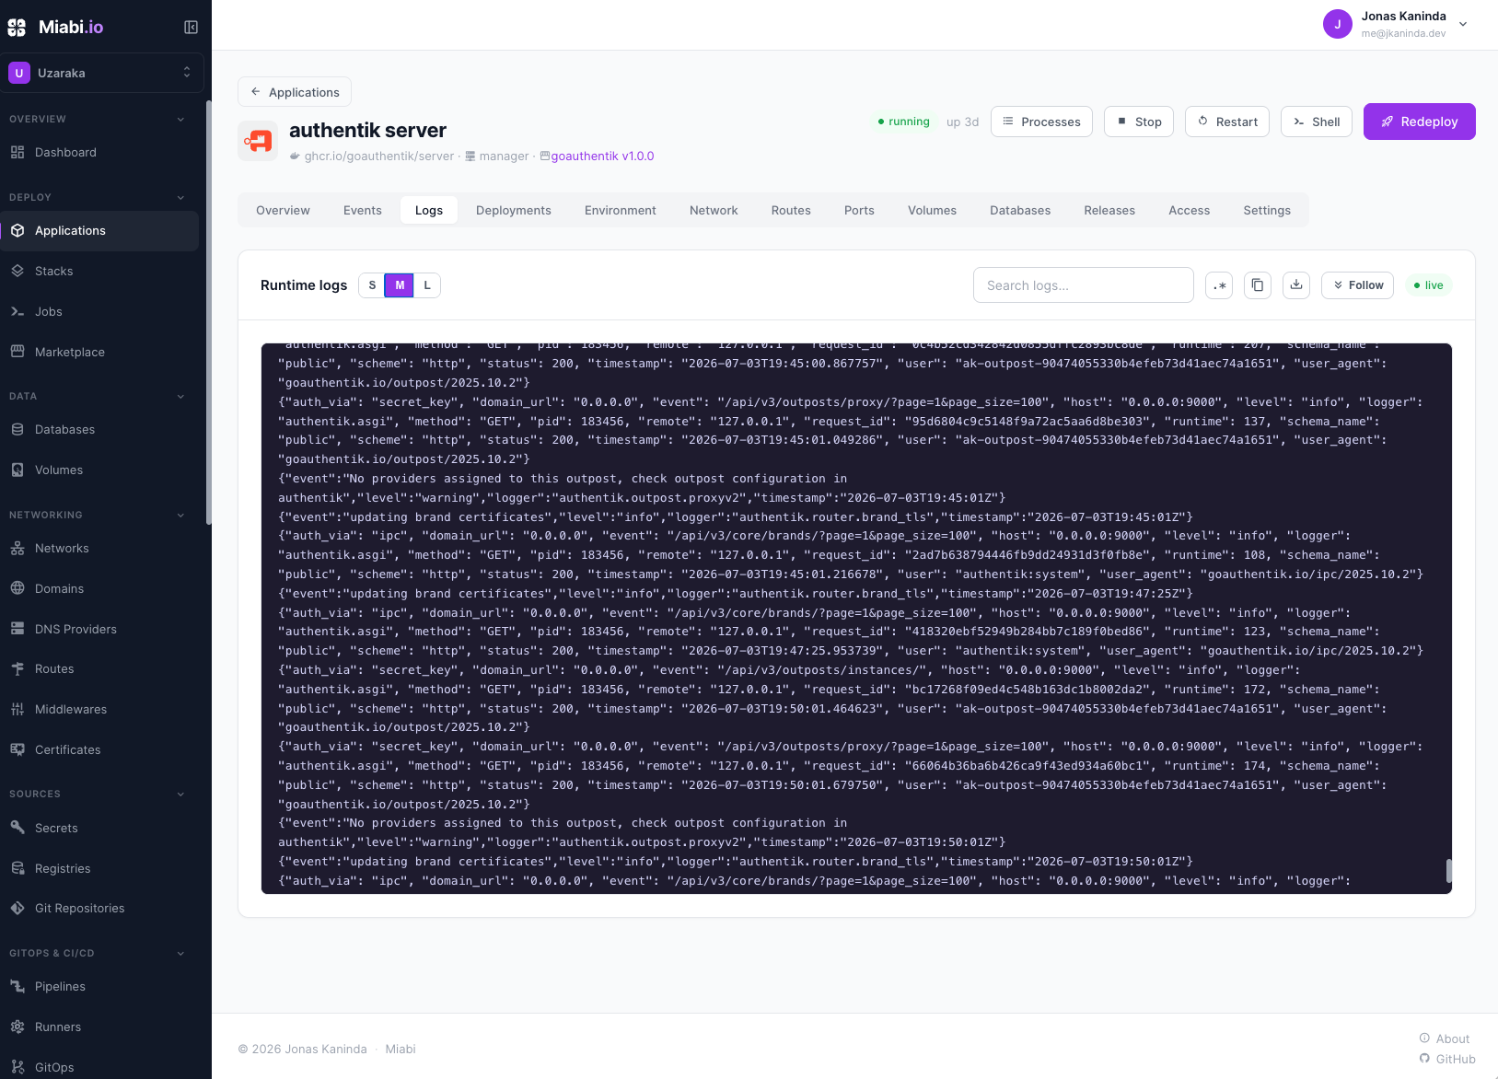Copy logs to clipboard icon

coord(1258,285)
